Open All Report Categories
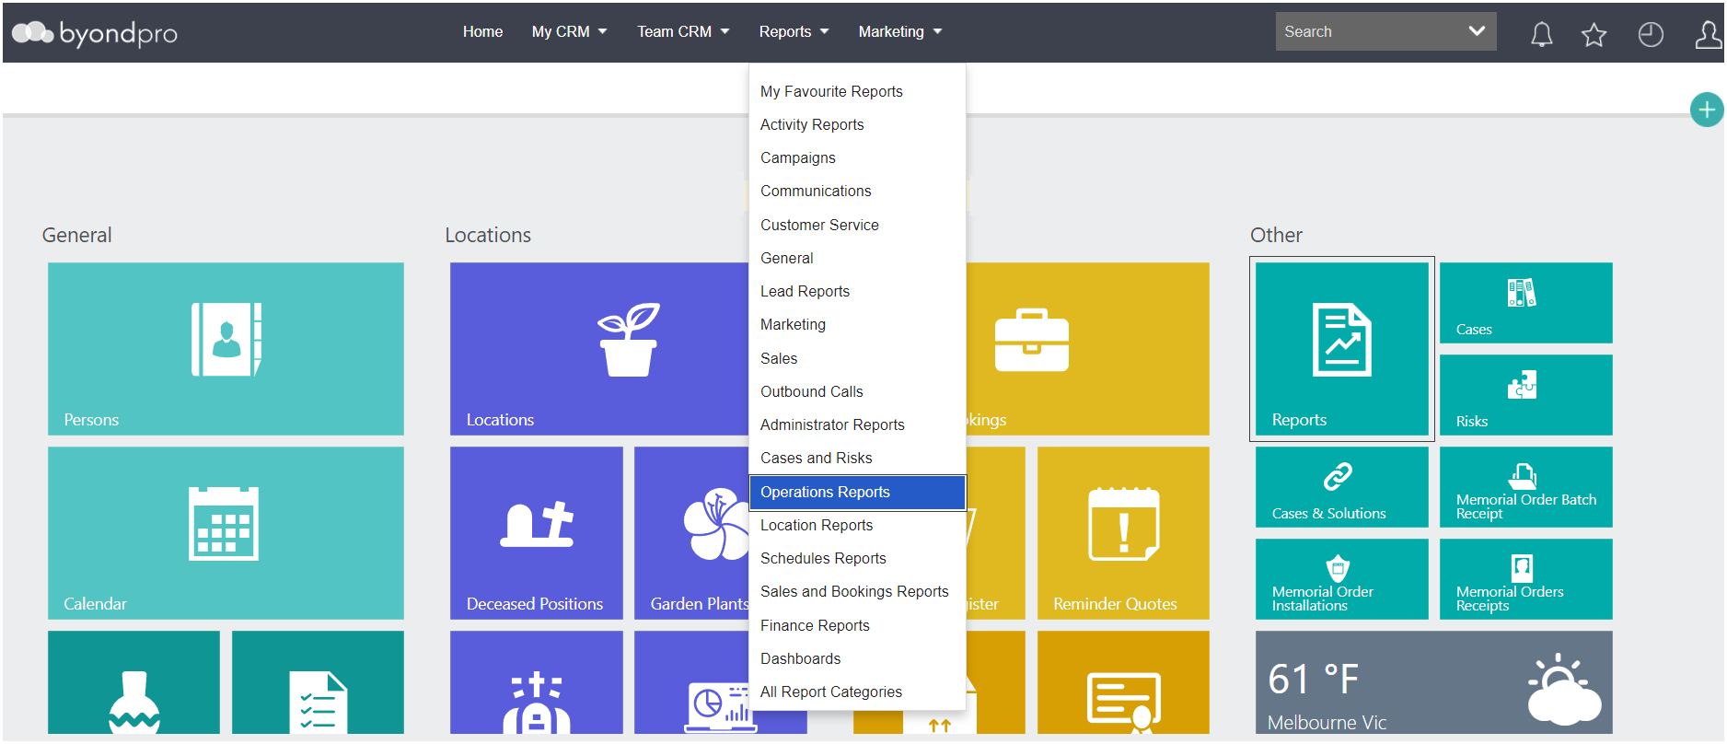 [857, 692]
